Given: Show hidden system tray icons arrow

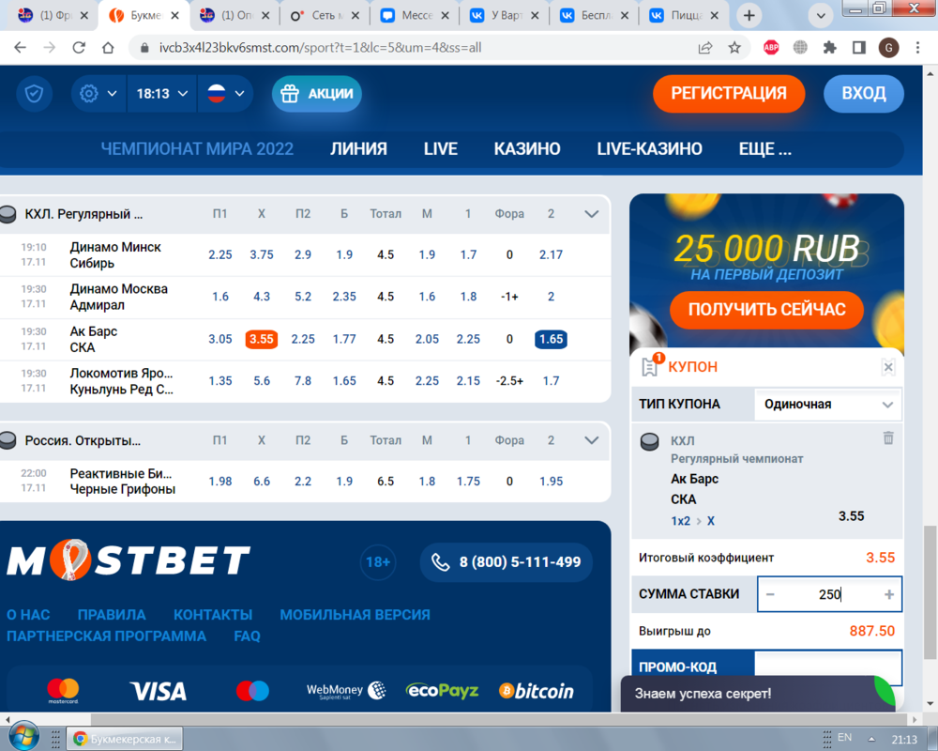Looking at the screenshot, I should click(x=871, y=739).
